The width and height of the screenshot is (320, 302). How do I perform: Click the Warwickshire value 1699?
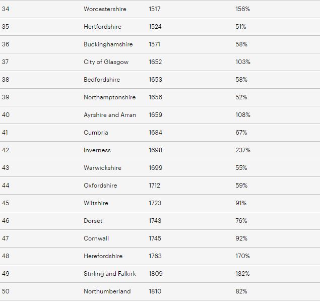156,168
